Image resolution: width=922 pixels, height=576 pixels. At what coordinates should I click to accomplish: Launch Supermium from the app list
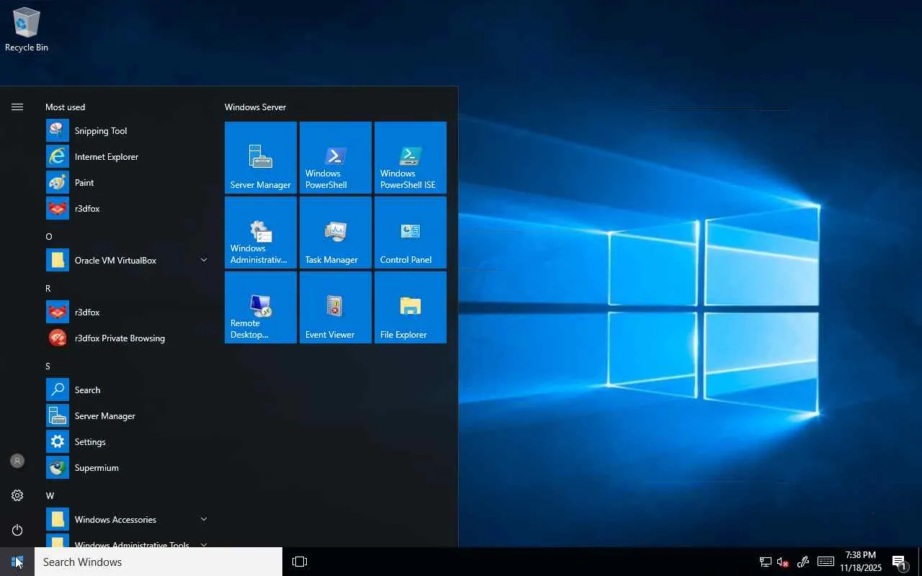coord(127,468)
